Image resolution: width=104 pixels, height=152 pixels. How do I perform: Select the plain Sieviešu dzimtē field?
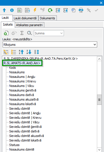[x=20, y=109]
